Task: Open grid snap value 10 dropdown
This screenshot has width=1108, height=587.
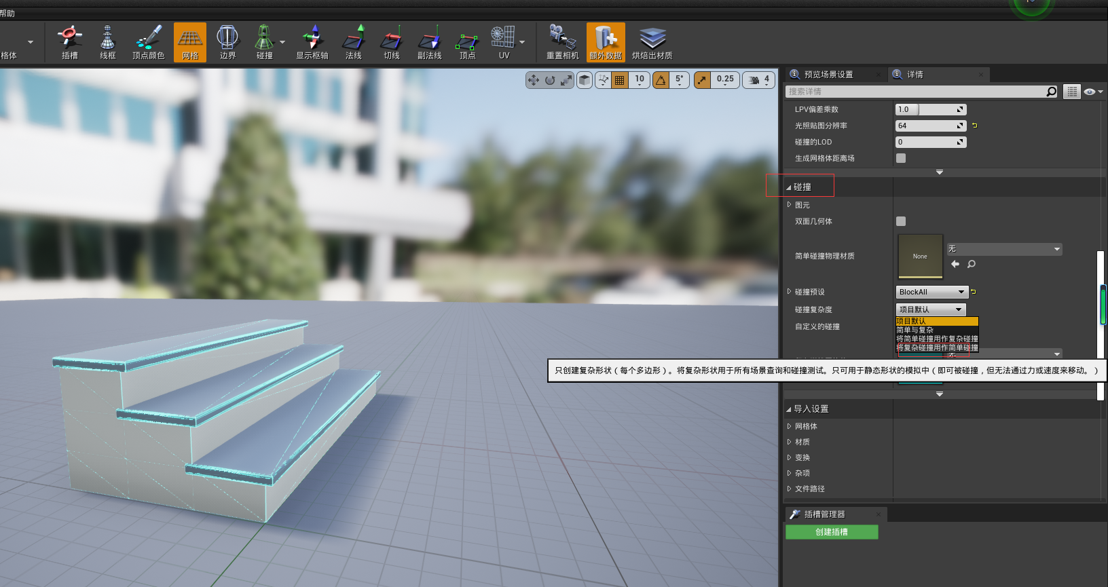Action: tap(639, 80)
